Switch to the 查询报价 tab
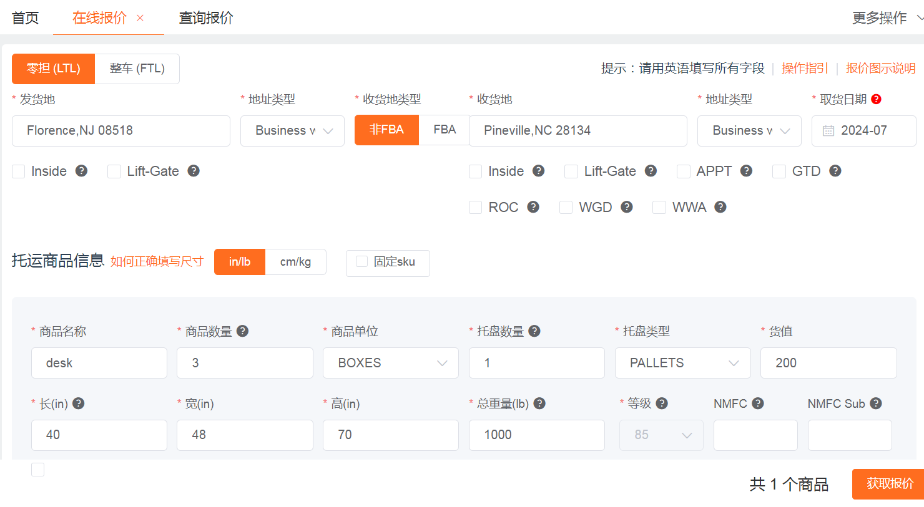 [206, 18]
